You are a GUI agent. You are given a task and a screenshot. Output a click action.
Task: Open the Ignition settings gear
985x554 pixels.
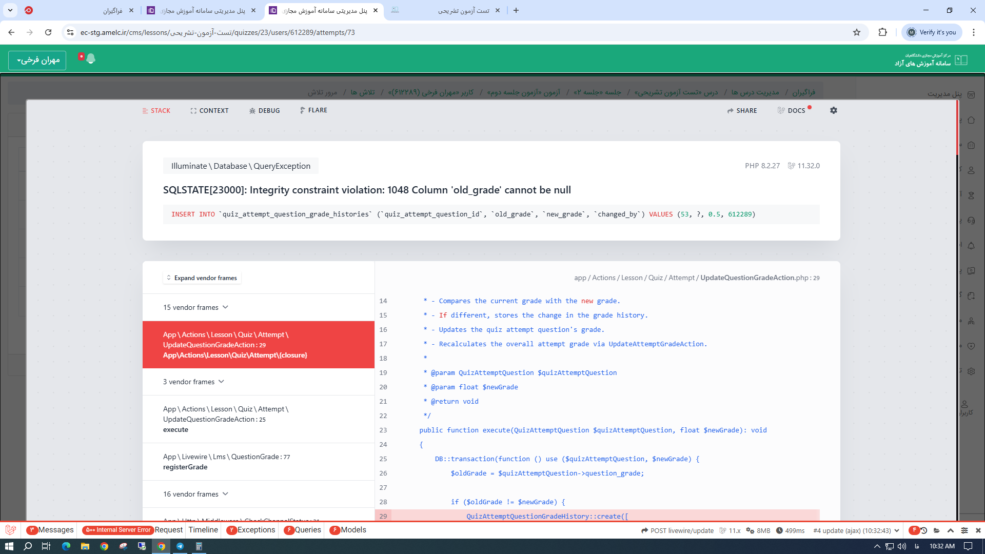pyautogui.click(x=834, y=110)
